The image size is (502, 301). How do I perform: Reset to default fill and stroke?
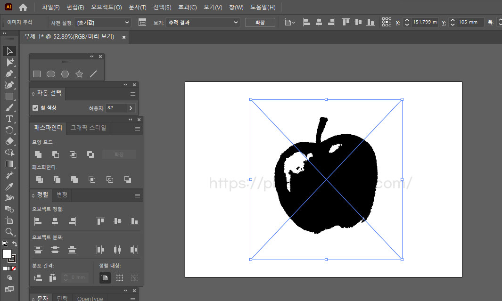(x=5, y=244)
